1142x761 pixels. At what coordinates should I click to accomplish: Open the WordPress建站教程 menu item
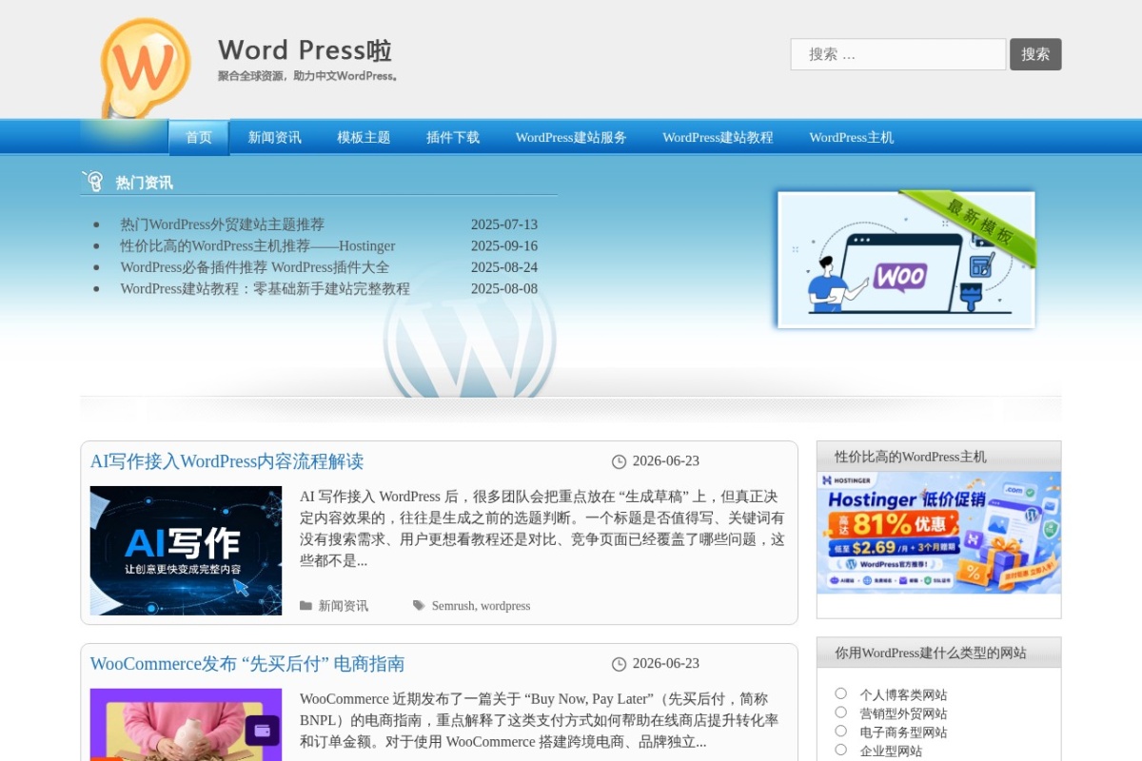[718, 137]
